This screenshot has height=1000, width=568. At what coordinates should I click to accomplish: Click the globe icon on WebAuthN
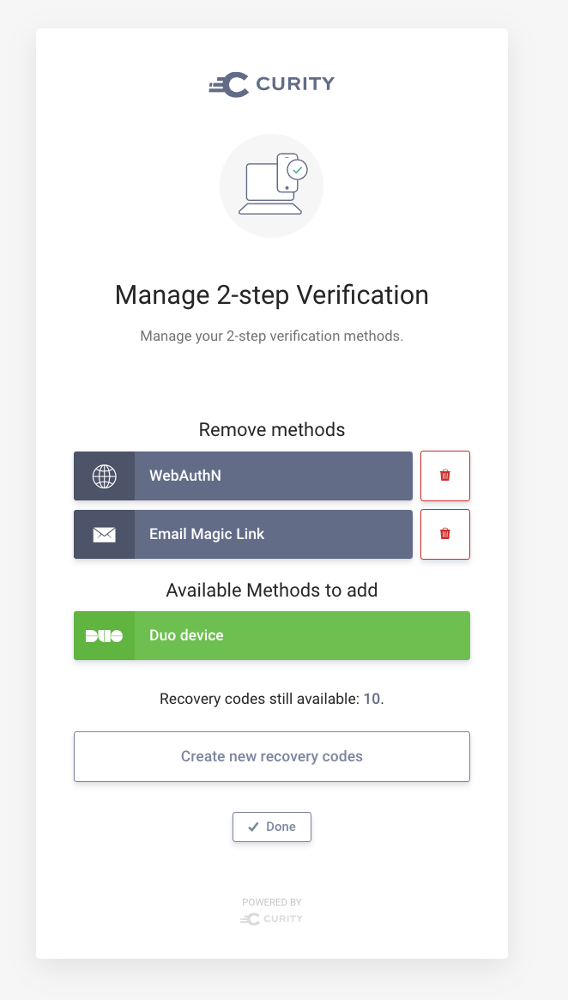tap(104, 476)
